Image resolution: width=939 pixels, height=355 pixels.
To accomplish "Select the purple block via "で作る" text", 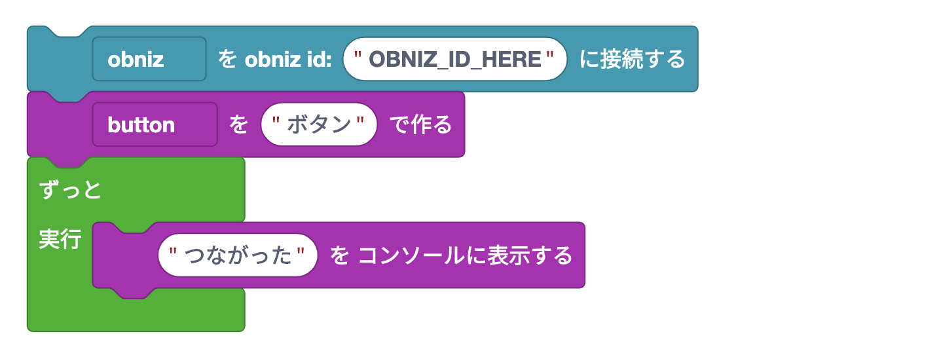I will (420, 124).
